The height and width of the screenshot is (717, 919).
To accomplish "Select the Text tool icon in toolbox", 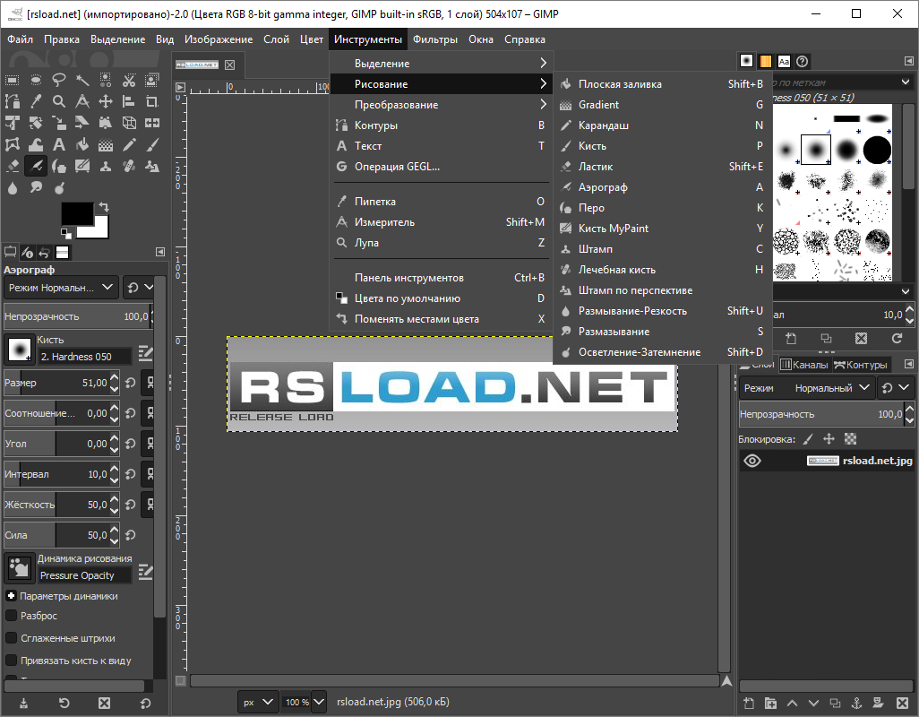I will click(x=58, y=145).
